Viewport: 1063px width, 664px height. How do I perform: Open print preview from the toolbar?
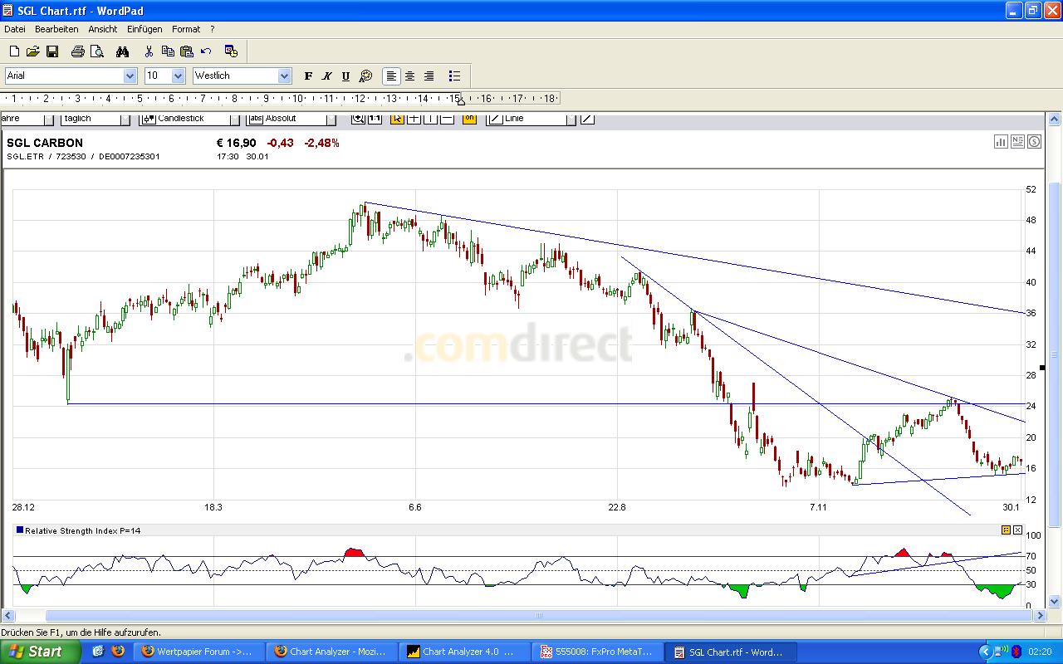tap(97, 51)
